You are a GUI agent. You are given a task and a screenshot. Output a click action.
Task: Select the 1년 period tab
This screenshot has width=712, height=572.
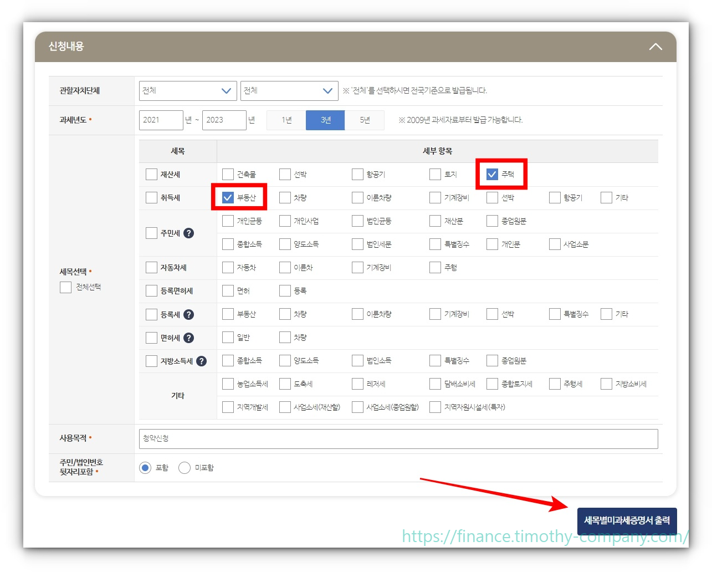click(286, 120)
